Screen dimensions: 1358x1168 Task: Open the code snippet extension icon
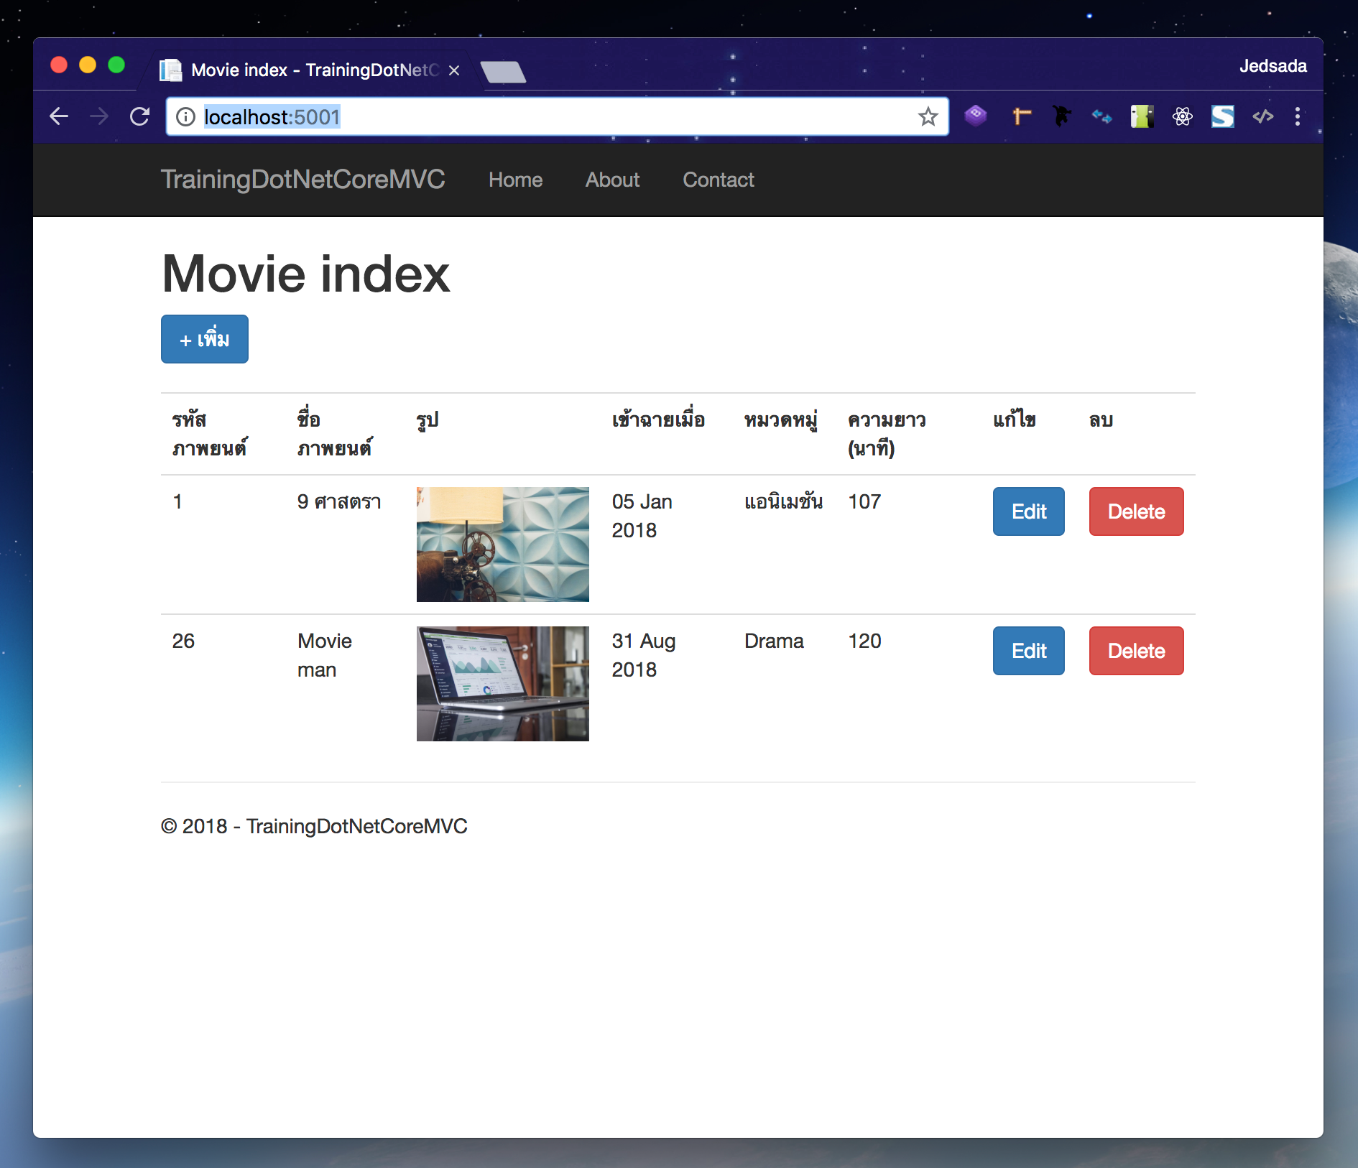point(1263,116)
